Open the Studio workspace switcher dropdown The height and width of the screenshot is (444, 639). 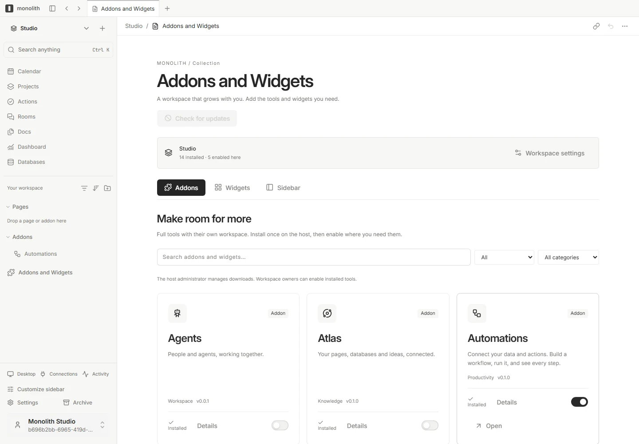[87, 28]
